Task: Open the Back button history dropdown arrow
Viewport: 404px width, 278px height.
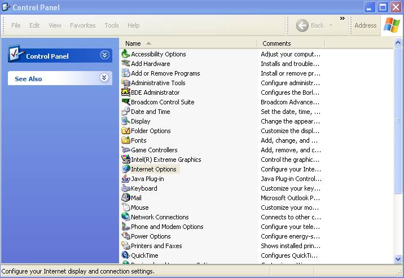Action: coord(331,26)
